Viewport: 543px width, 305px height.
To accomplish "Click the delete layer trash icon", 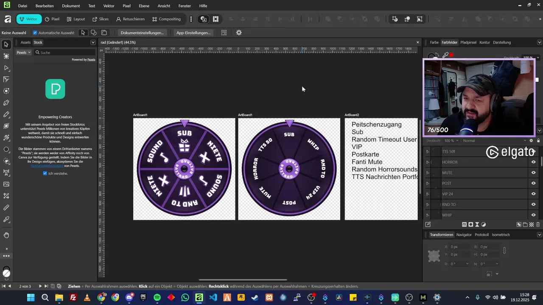I will (538, 225).
